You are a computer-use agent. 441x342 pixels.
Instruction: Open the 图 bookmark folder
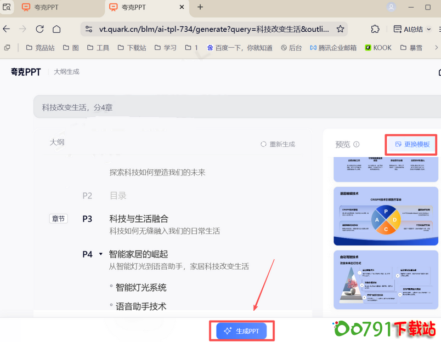click(x=71, y=48)
